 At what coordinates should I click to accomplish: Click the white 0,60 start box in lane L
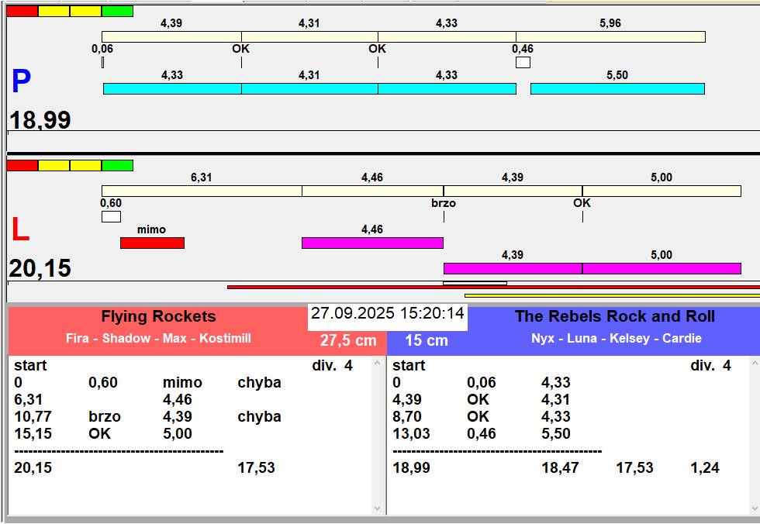click(x=111, y=216)
